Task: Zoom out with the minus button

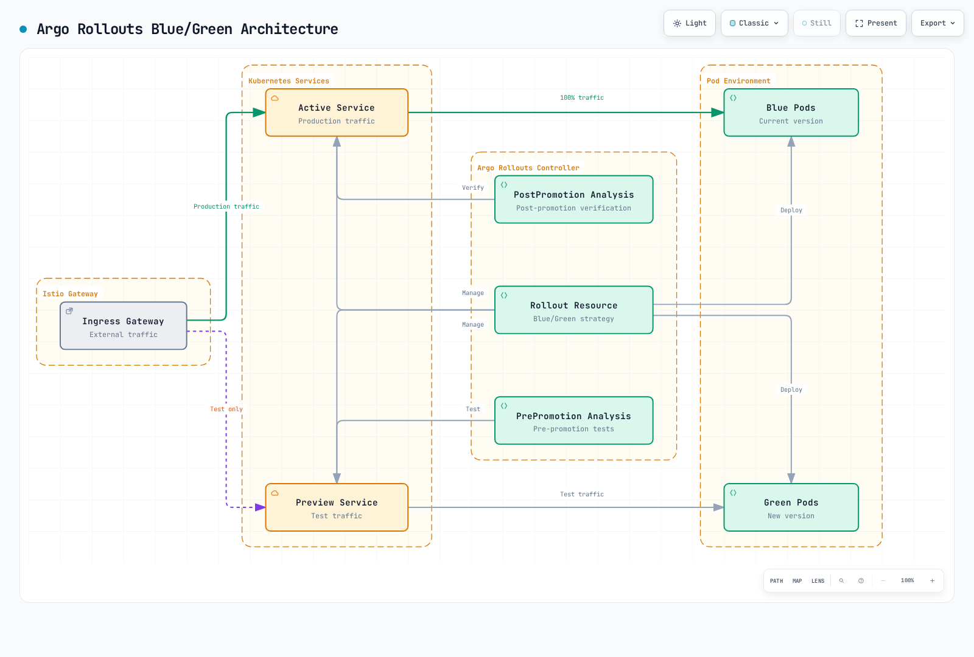Action: [883, 581]
